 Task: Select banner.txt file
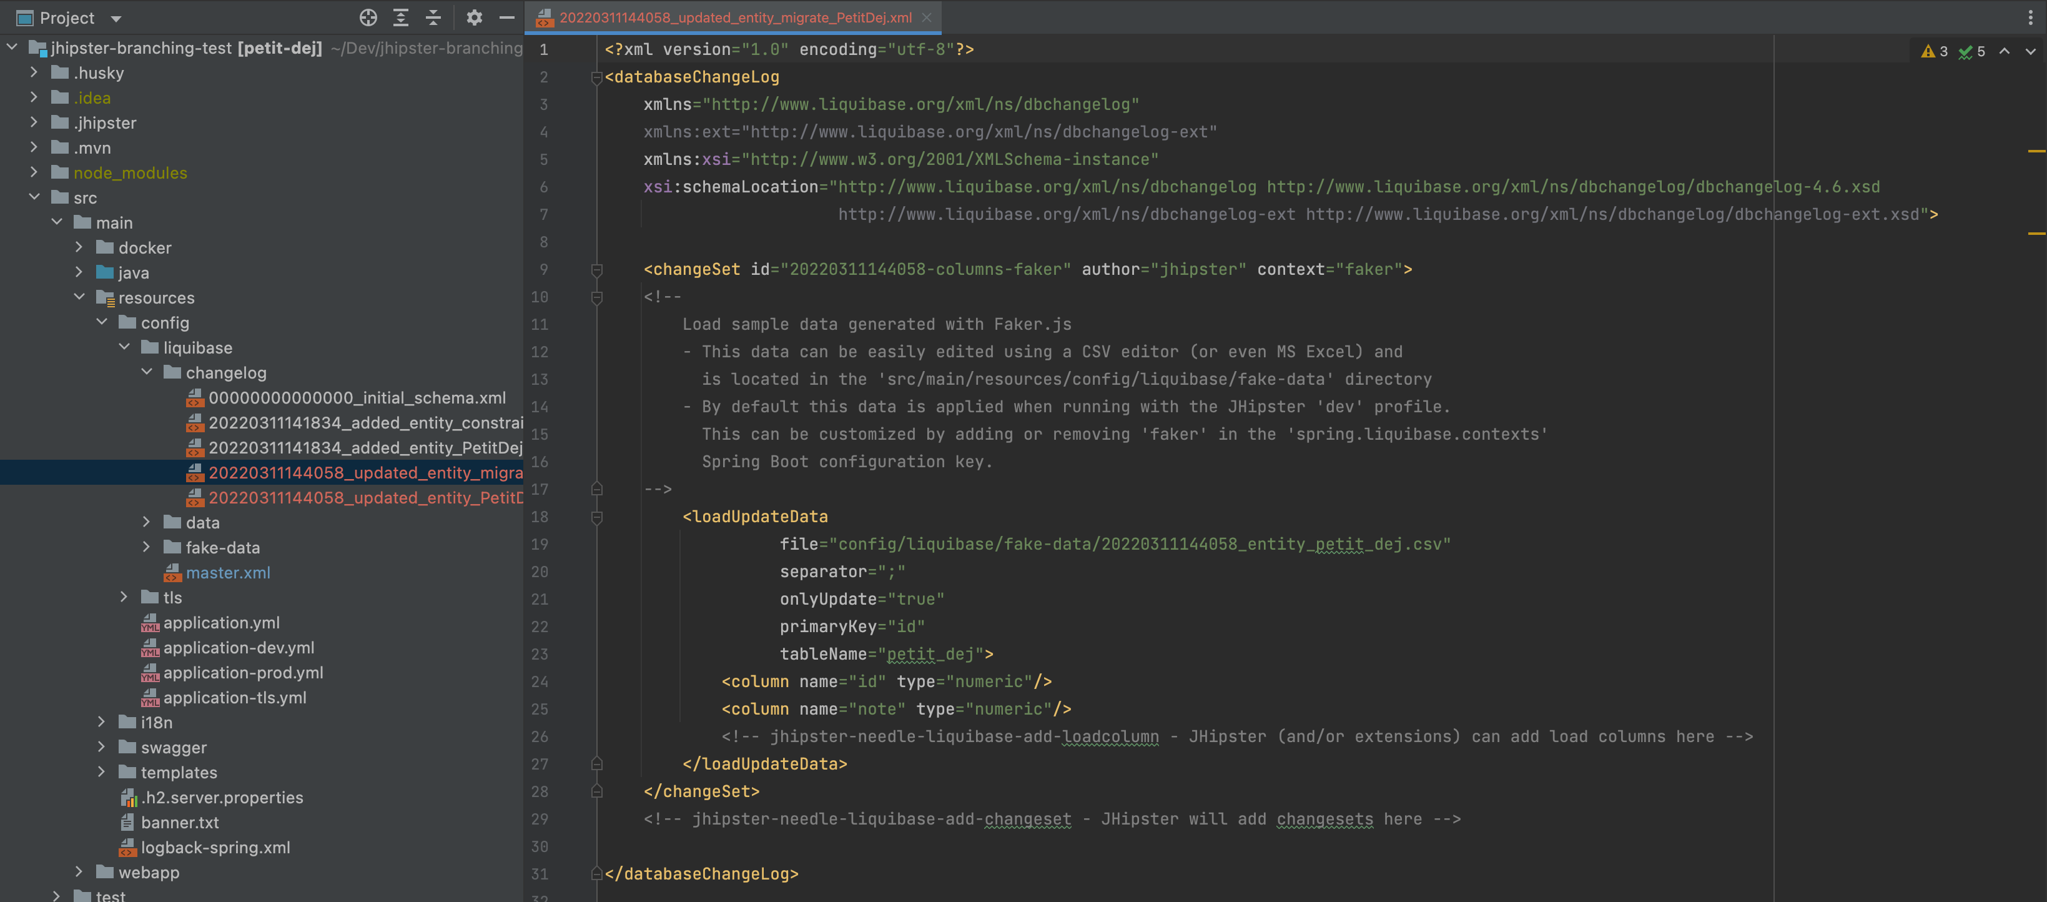pyautogui.click(x=180, y=823)
